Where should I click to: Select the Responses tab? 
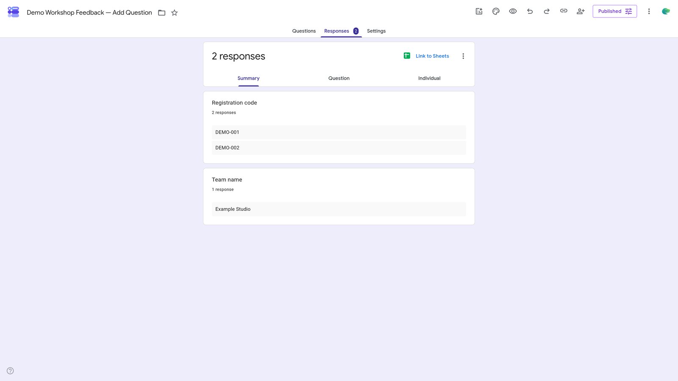coord(341,31)
